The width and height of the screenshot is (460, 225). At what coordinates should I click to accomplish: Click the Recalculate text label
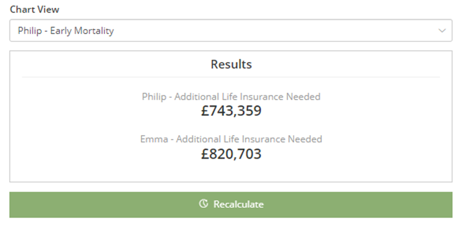[x=238, y=204]
